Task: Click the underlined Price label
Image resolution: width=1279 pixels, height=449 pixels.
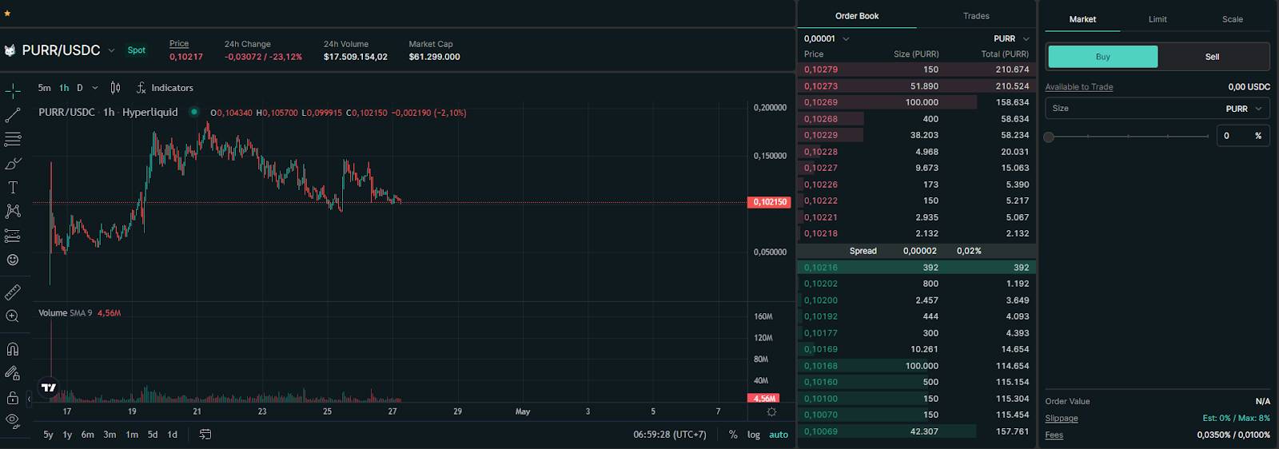Action: coord(179,44)
